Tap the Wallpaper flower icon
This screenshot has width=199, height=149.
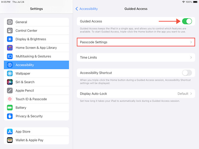[10, 73]
